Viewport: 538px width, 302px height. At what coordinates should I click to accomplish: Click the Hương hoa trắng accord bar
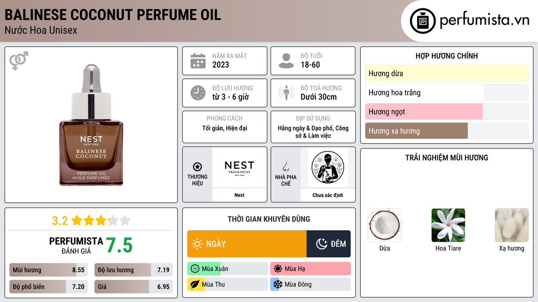click(447, 92)
